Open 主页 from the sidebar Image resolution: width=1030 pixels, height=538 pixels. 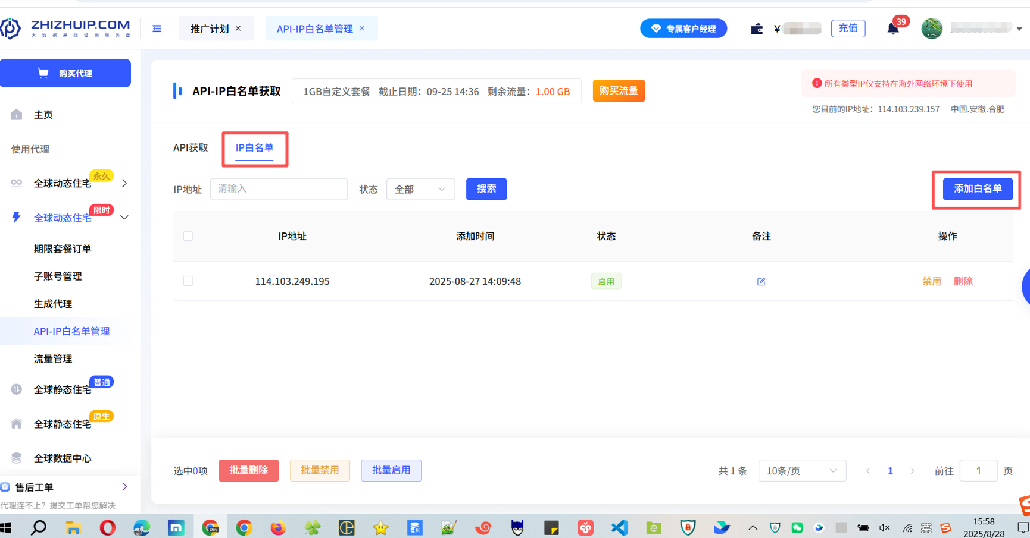[x=43, y=115]
